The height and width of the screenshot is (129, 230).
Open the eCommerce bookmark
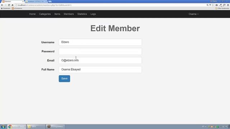[x=17, y=8]
